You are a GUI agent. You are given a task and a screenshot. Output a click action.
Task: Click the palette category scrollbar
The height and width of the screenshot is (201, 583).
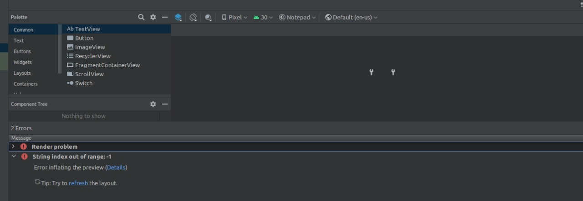[x=60, y=49]
